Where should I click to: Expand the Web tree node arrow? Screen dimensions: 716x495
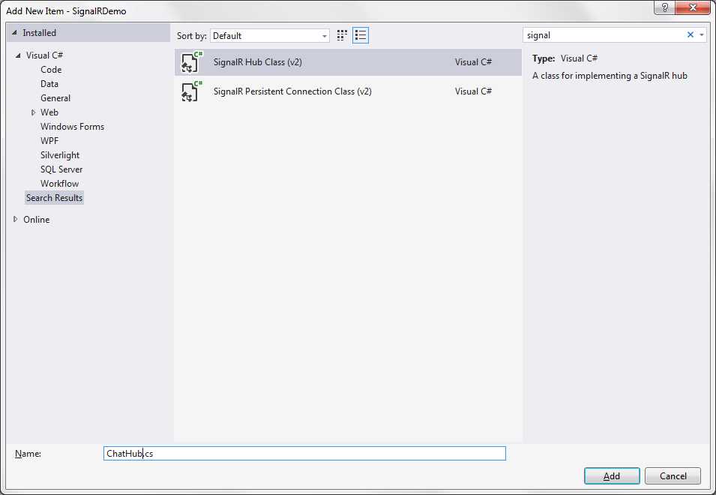coord(33,112)
